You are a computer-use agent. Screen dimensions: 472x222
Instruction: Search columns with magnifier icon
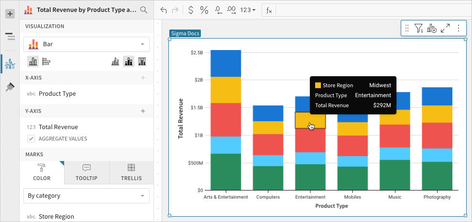(143, 10)
